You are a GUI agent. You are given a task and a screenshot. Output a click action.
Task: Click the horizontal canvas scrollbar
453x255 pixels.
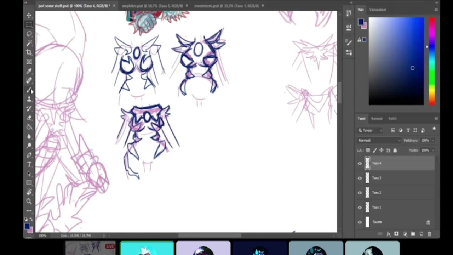click(x=210, y=236)
